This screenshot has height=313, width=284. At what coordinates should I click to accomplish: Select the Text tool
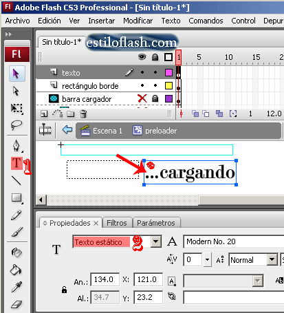17,163
